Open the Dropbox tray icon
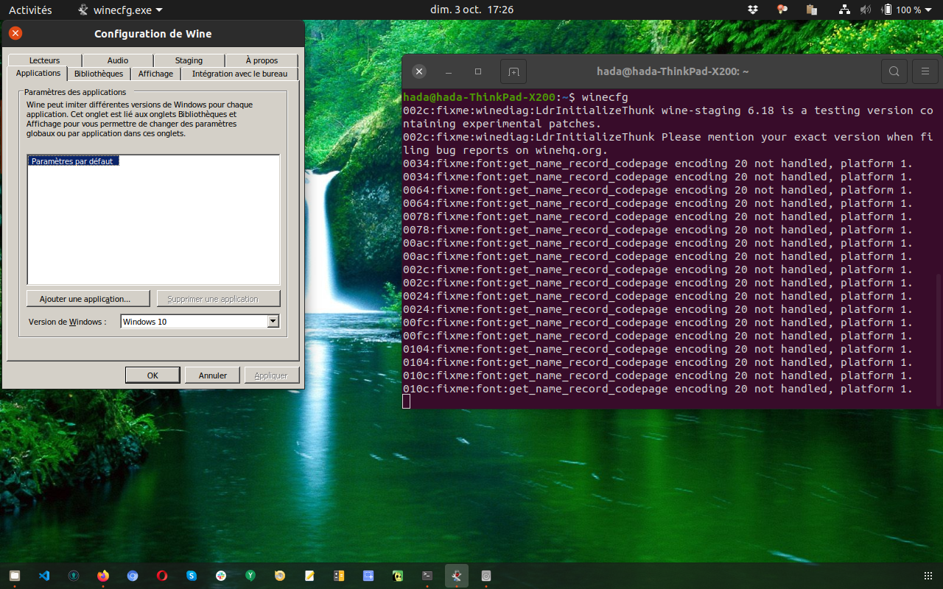This screenshot has height=589, width=943. click(x=753, y=10)
